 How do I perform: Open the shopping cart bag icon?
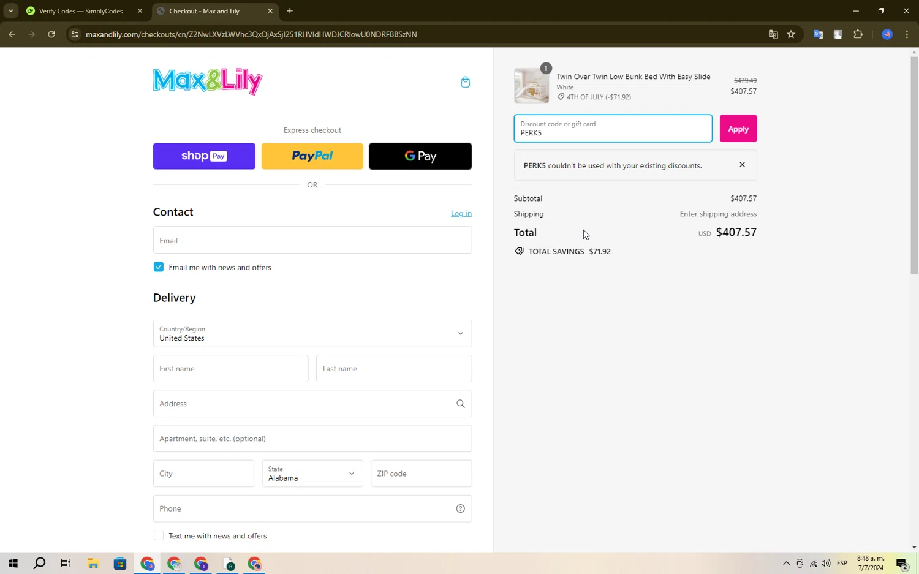465,82
